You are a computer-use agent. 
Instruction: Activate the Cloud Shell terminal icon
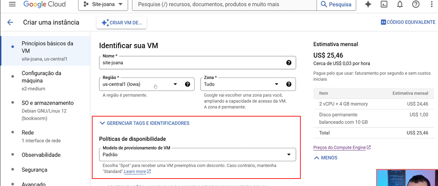click(384, 4)
